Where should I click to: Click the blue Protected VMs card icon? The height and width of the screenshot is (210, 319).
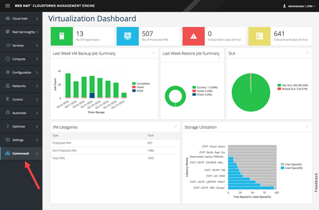tap(128, 36)
